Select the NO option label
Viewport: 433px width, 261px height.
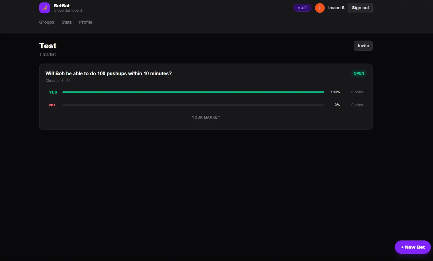click(52, 105)
